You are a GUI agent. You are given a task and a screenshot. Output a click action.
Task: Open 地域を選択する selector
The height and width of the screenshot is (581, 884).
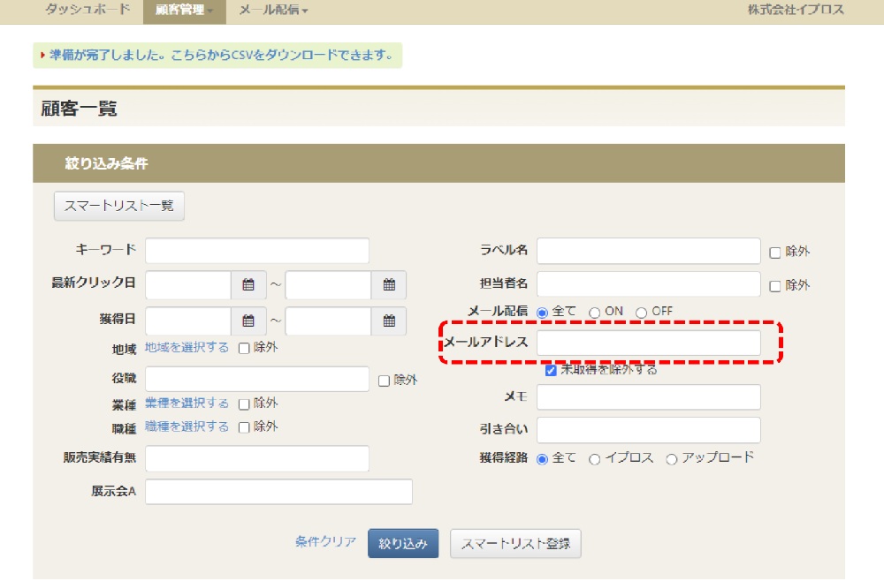(187, 348)
